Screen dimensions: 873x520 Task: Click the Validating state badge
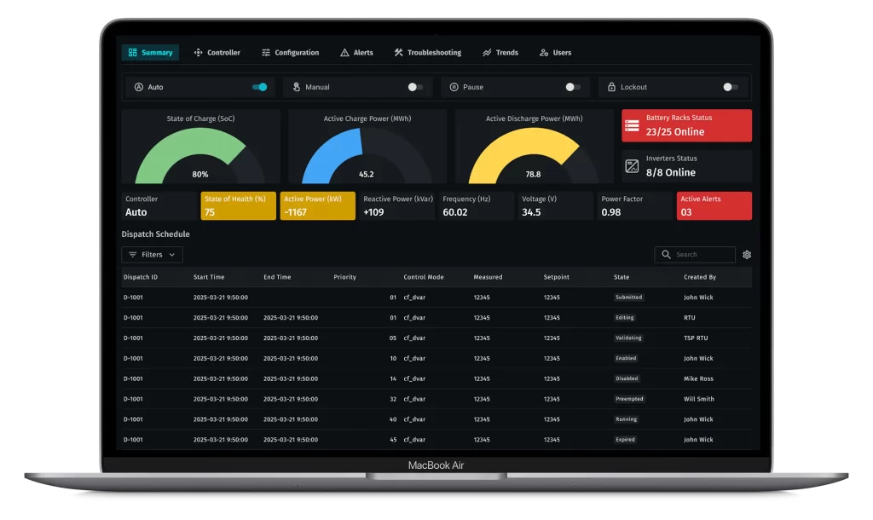pyautogui.click(x=628, y=338)
